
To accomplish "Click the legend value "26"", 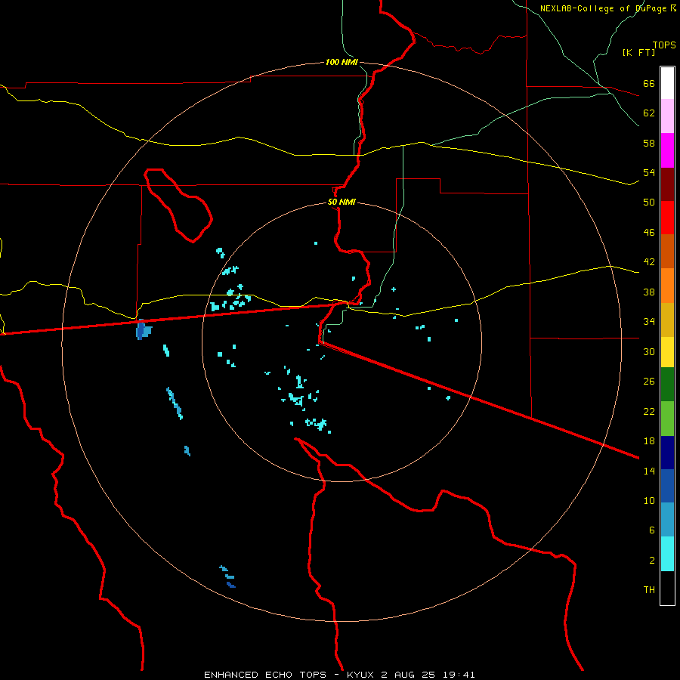I will tap(649, 382).
